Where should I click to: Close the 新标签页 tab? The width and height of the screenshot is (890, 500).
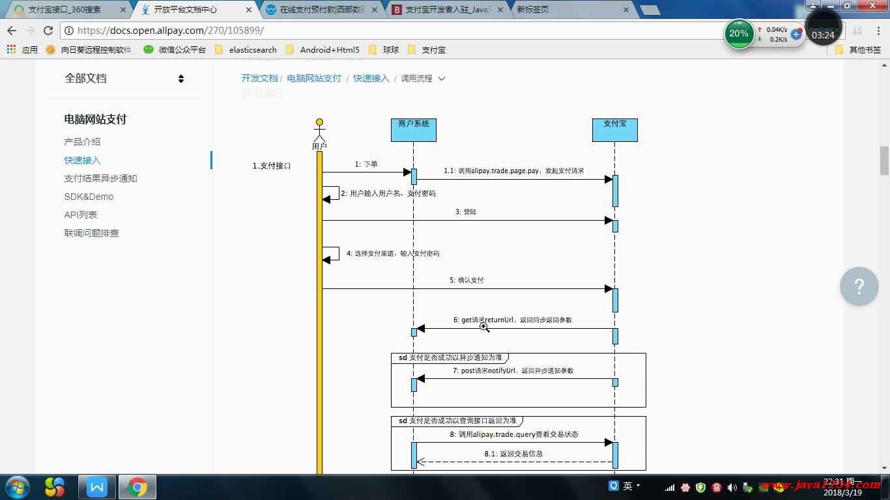pos(626,10)
